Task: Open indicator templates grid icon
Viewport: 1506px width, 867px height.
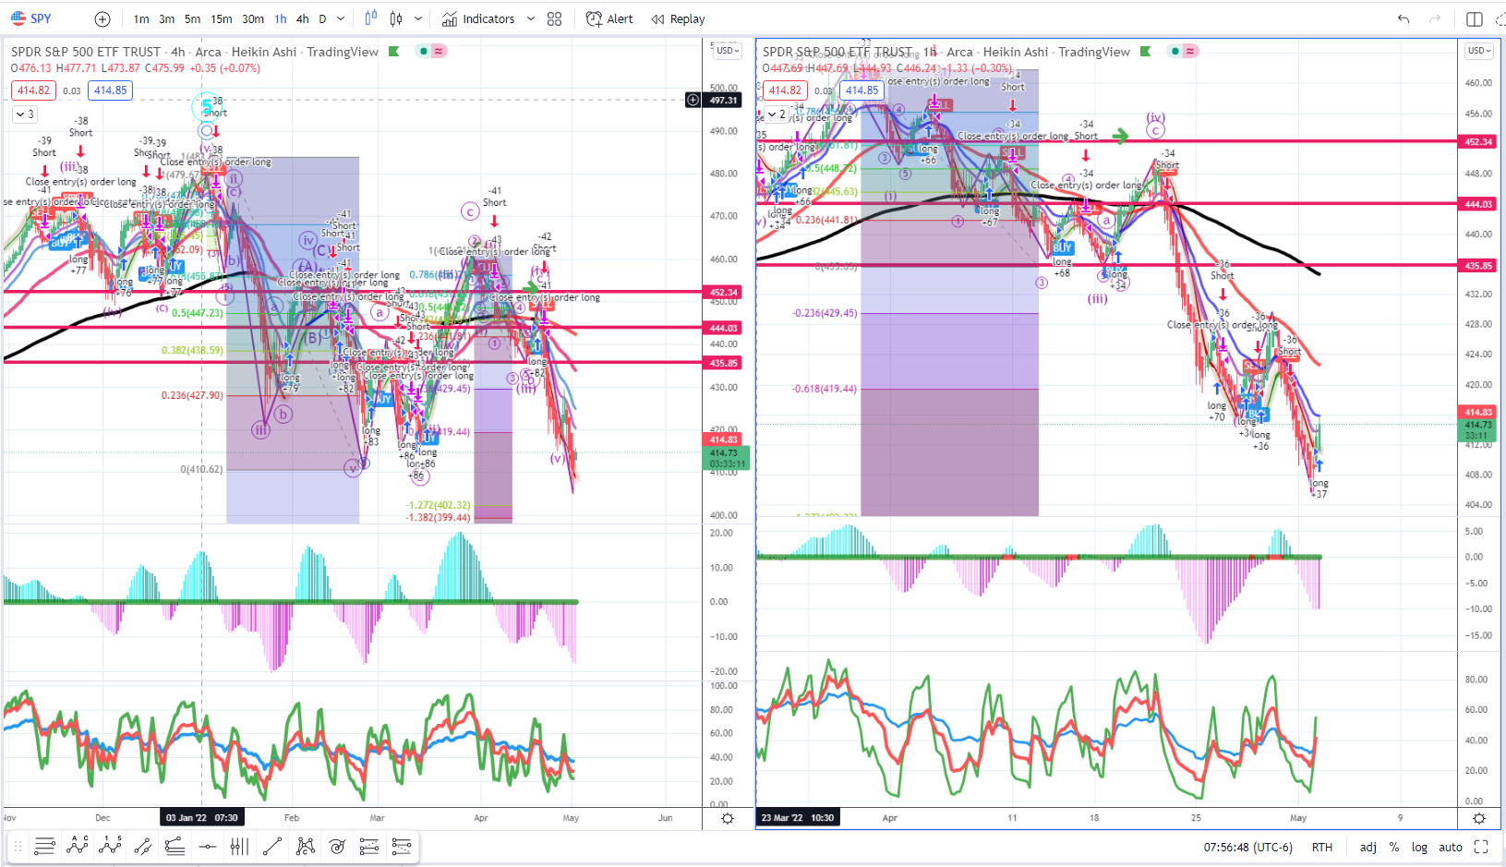Action: (x=554, y=19)
